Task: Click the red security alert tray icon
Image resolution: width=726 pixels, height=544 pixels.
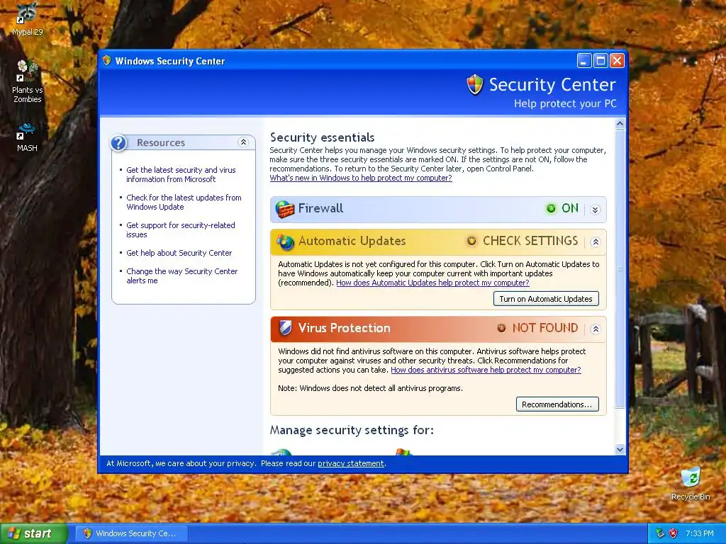Action: coord(674,533)
